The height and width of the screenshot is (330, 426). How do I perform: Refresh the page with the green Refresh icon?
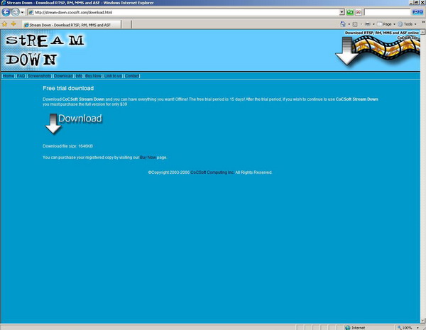click(x=350, y=12)
